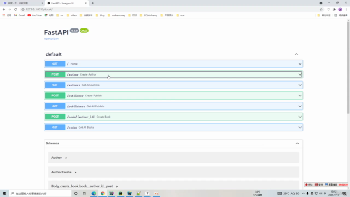Click the GET badge for /publishers
Screen dimensions: 350x197
tap(55, 106)
